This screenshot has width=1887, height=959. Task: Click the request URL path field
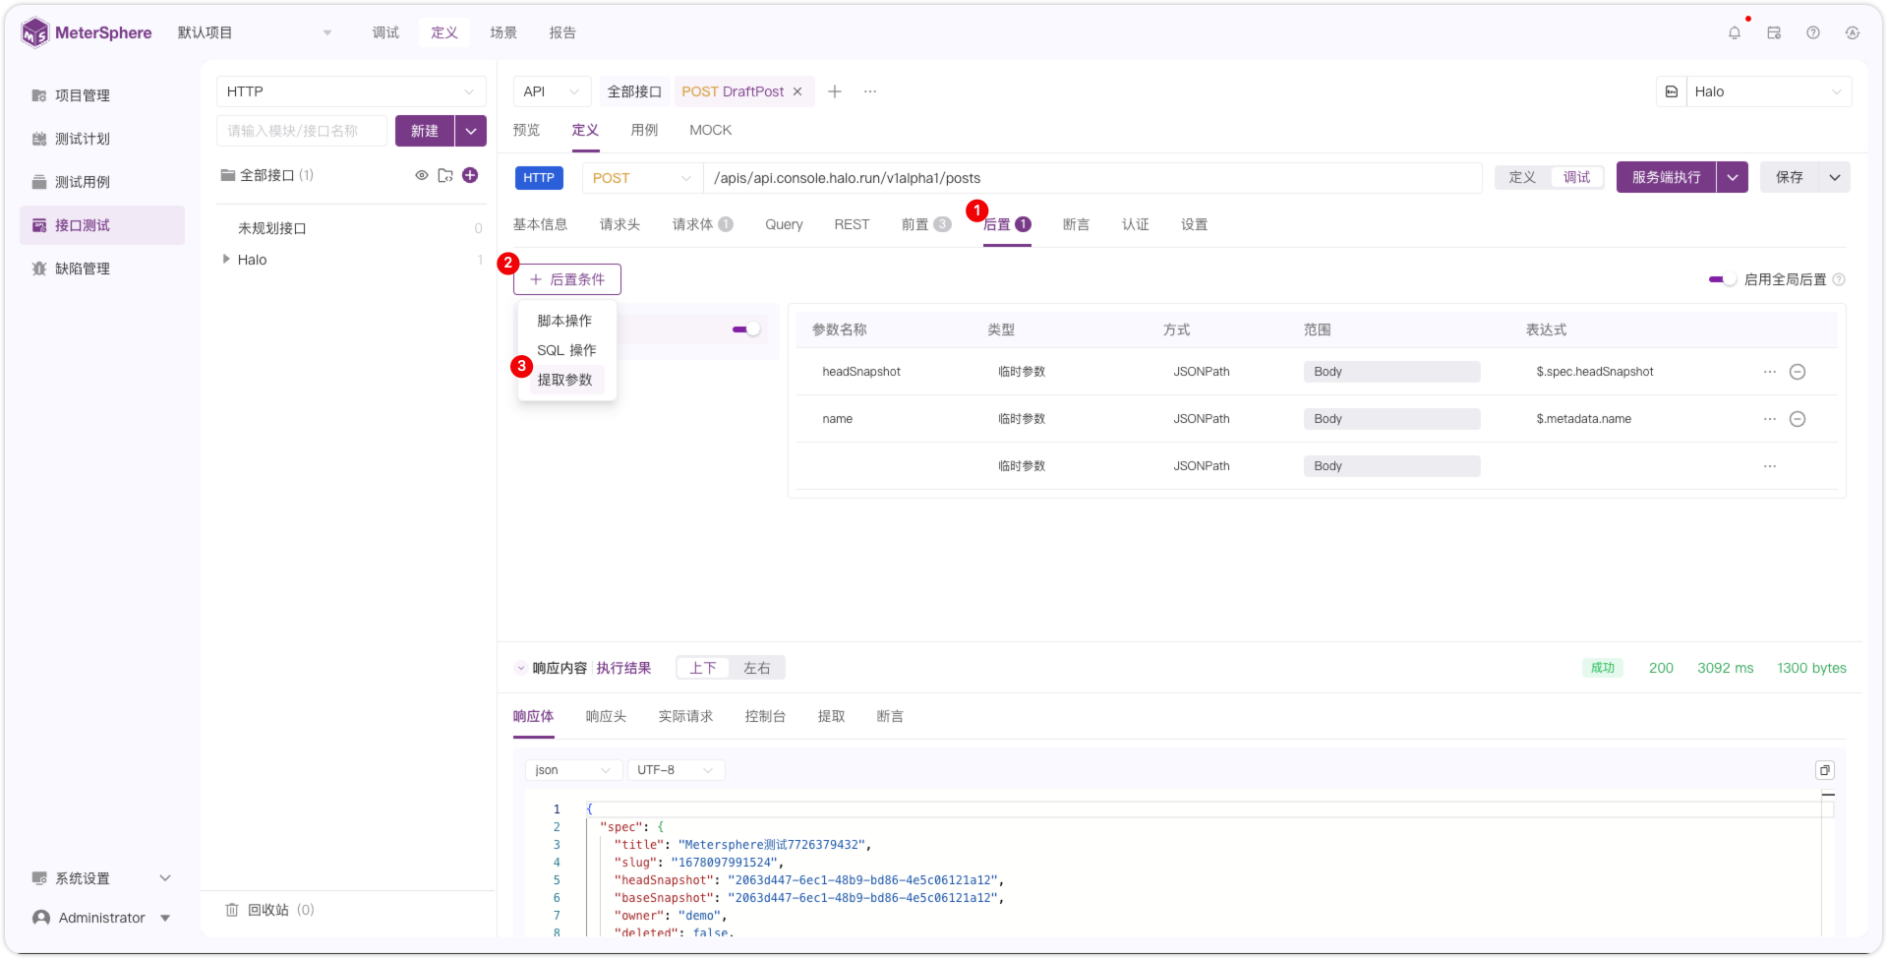coord(1092,178)
